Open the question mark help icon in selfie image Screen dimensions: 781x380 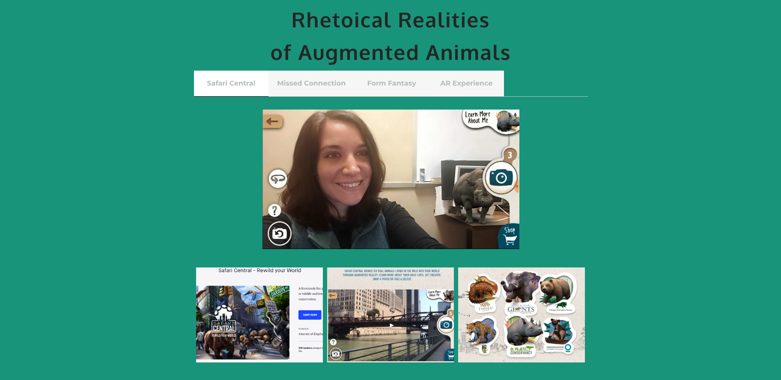click(x=274, y=210)
